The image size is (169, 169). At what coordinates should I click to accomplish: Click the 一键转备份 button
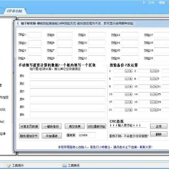click(52, 126)
